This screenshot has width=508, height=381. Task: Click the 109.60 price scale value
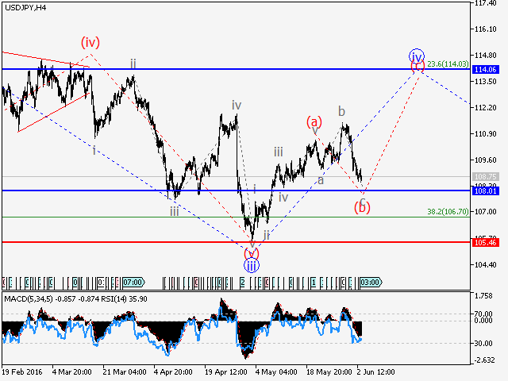click(x=485, y=160)
